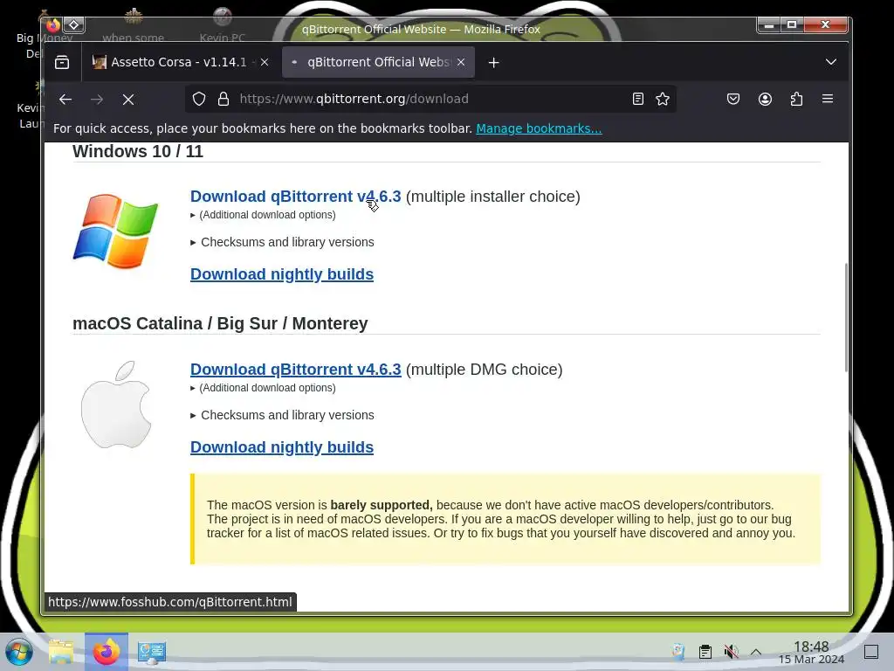Click the window menu icon in title bar
The height and width of the screenshot is (671, 894).
(x=53, y=25)
